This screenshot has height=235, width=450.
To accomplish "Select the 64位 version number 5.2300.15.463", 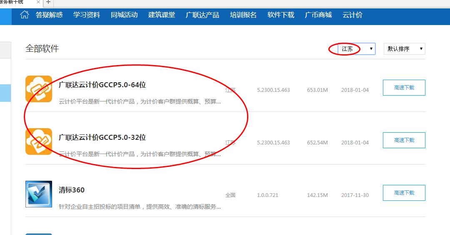I will 273,90.
